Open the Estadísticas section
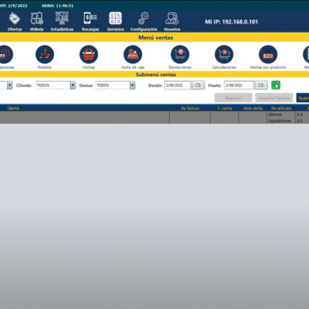Viewport: 309px width, 309px height. pyautogui.click(x=62, y=19)
